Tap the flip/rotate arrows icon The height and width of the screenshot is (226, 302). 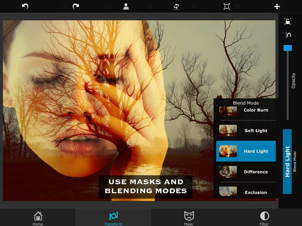click(176, 7)
